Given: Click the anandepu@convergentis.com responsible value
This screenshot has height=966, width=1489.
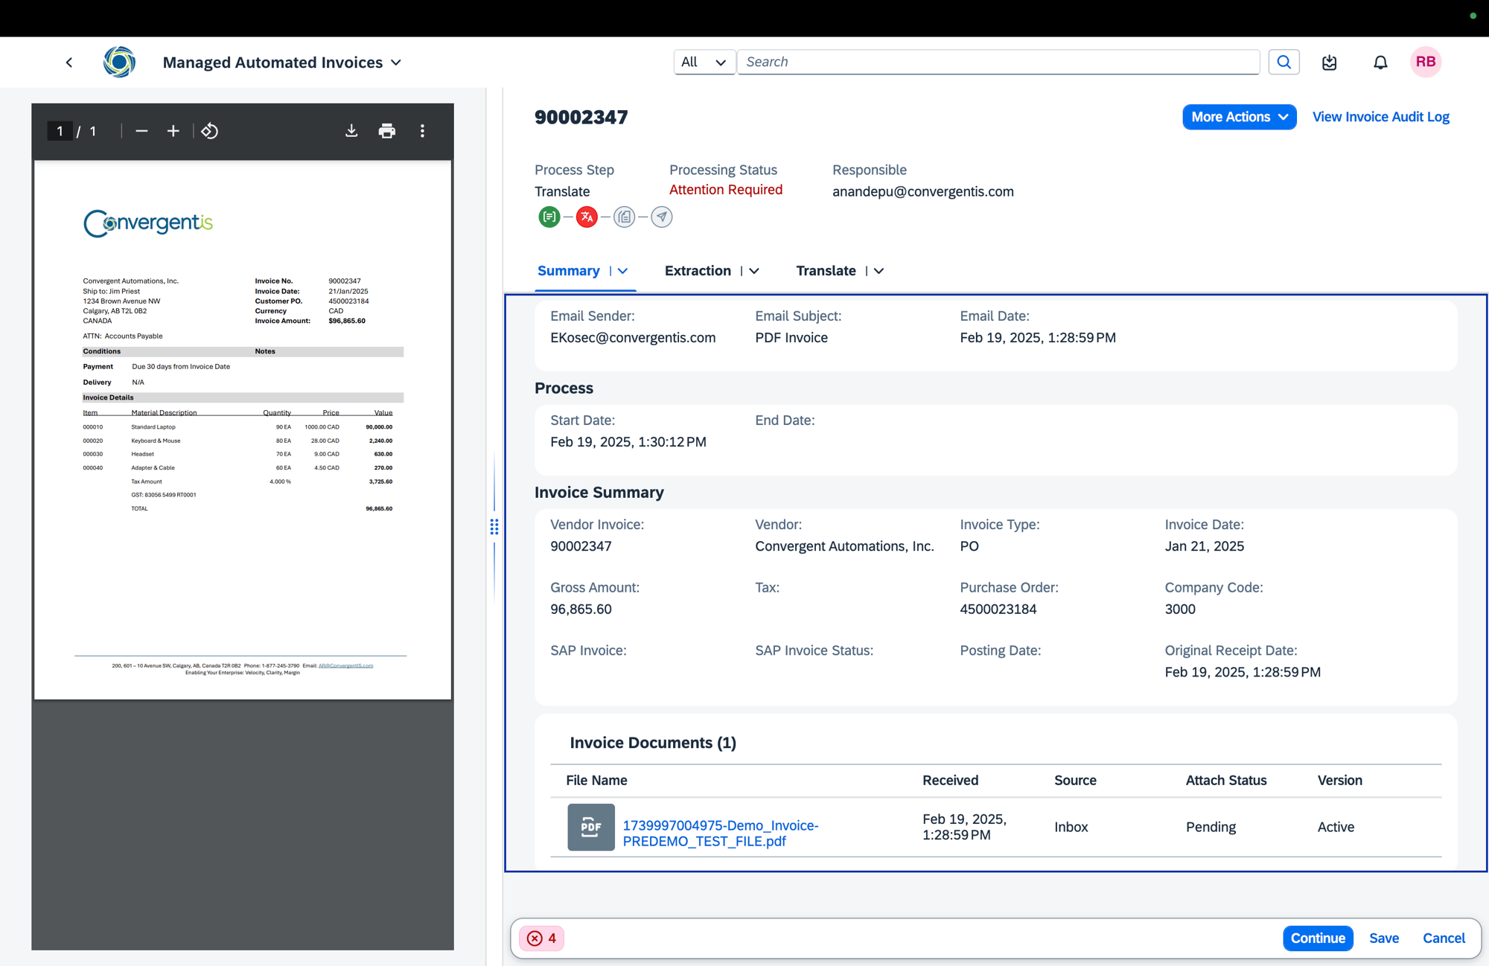Looking at the screenshot, I should pyautogui.click(x=923, y=191).
